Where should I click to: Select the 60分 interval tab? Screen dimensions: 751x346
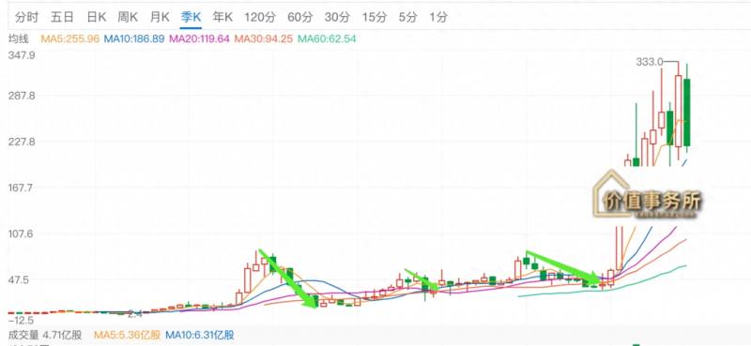pos(299,17)
